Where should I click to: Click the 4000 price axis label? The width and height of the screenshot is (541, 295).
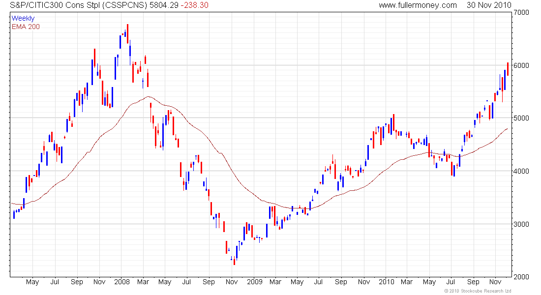click(521, 171)
